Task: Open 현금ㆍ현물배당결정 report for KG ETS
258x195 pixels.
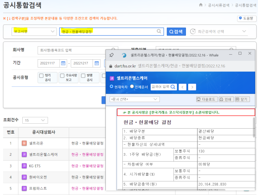Action: click(87, 166)
